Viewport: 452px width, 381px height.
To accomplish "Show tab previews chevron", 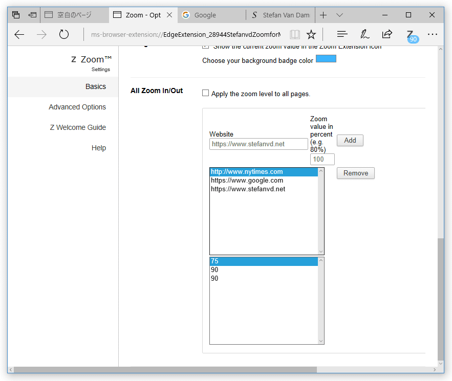I will 339,15.
